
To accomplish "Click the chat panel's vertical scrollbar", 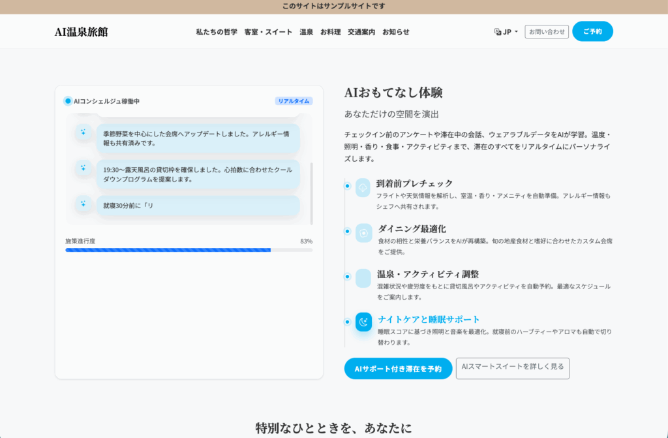I will (311, 193).
